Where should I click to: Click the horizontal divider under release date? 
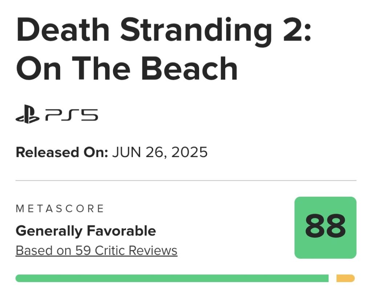(x=186, y=180)
